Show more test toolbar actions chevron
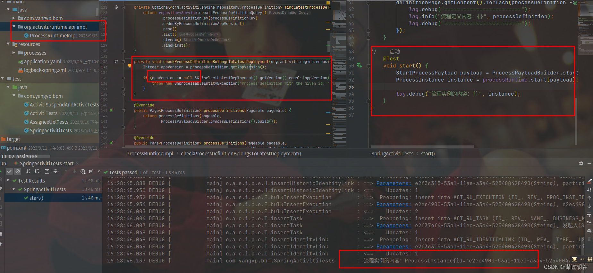 [99, 172]
